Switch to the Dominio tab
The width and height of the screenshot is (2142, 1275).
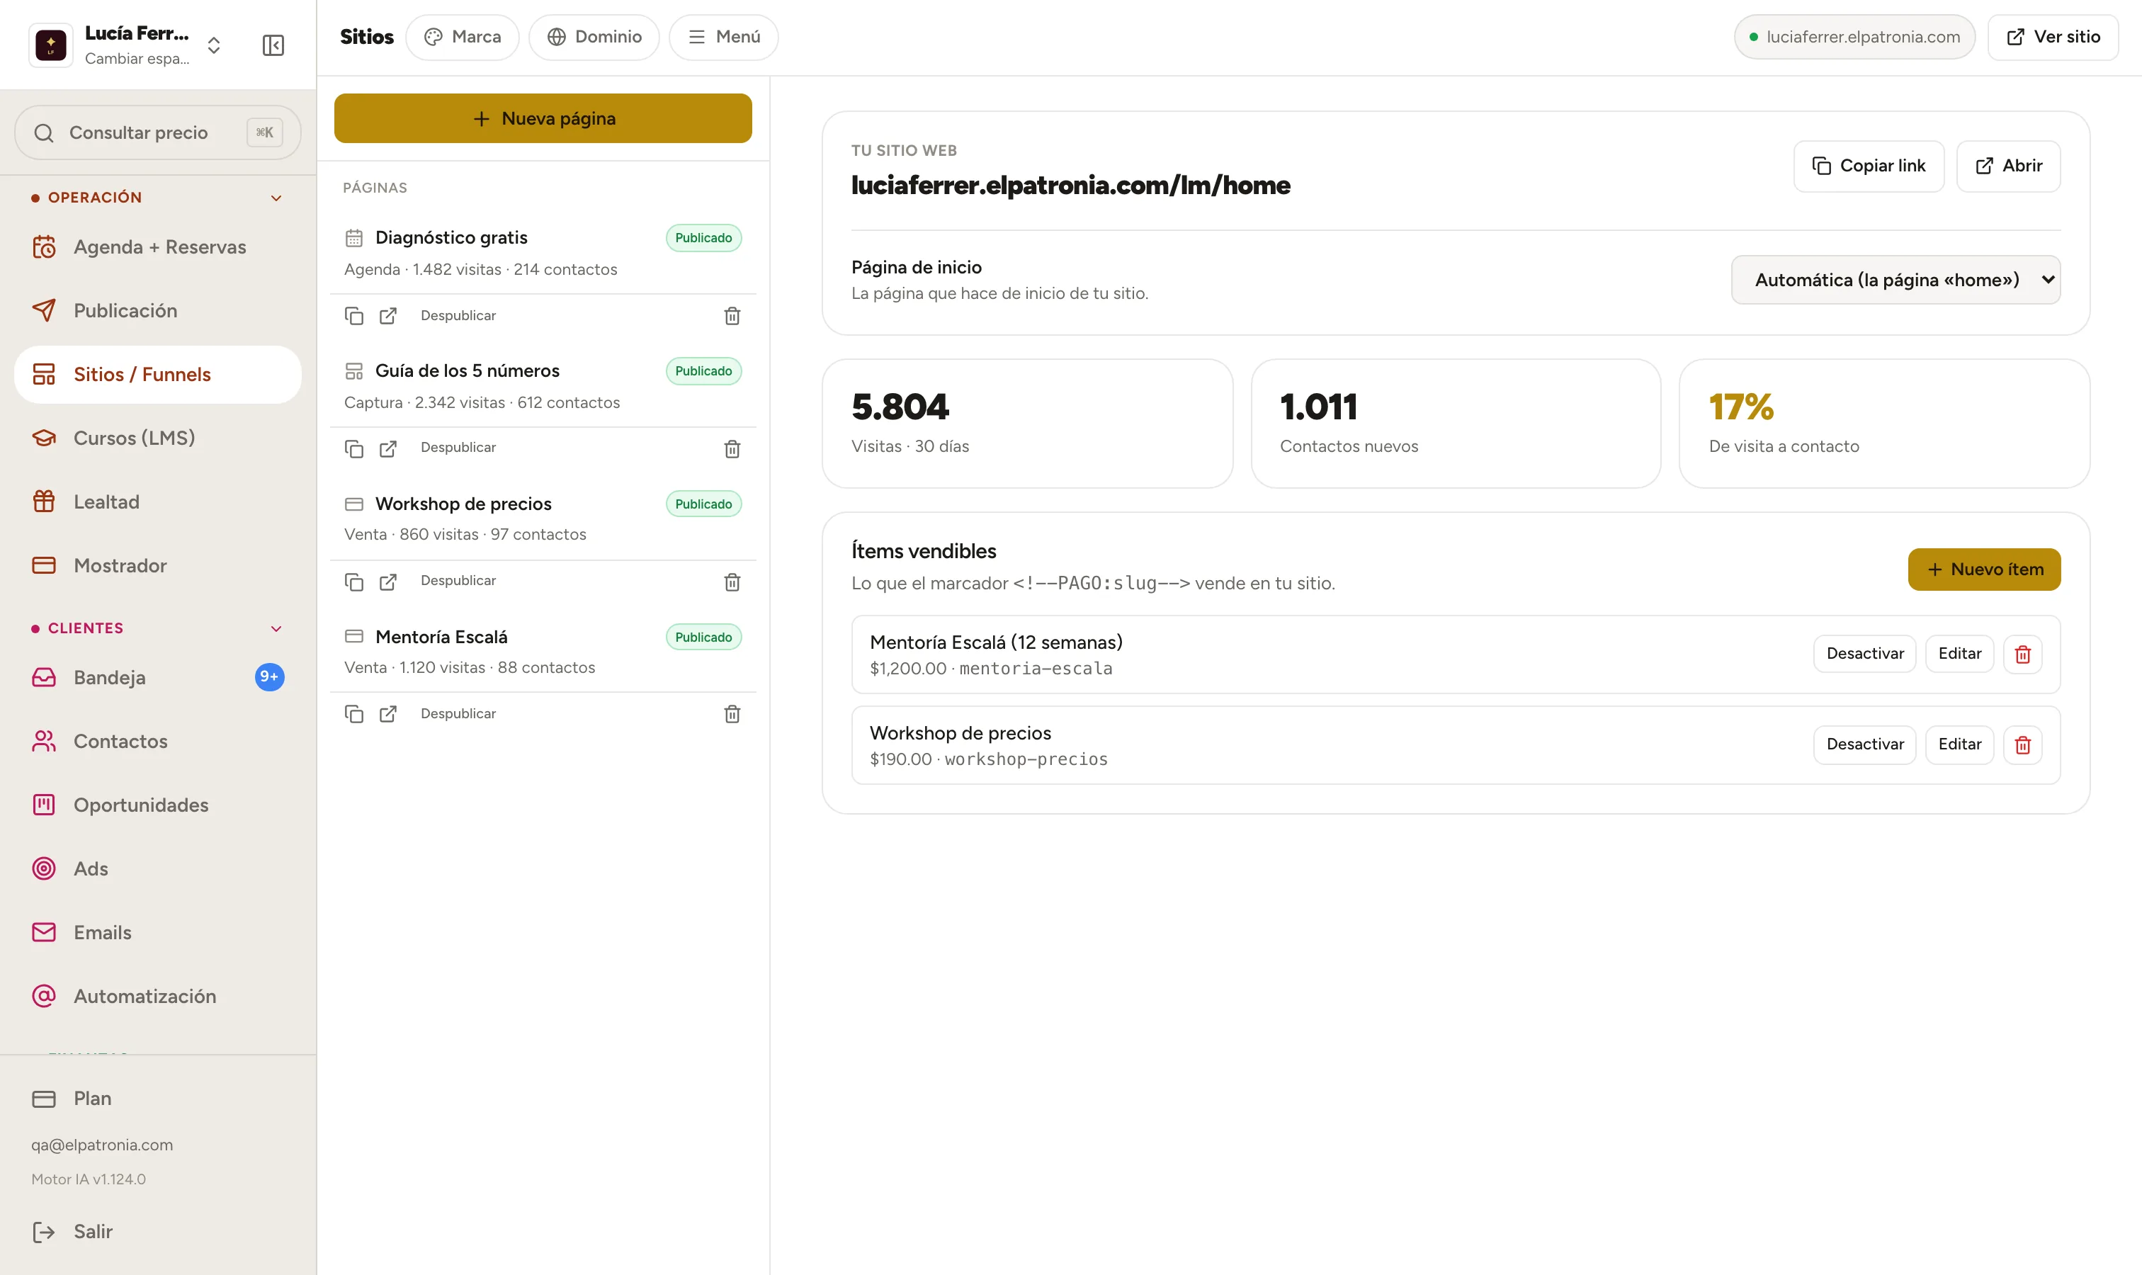(x=594, y=37)
